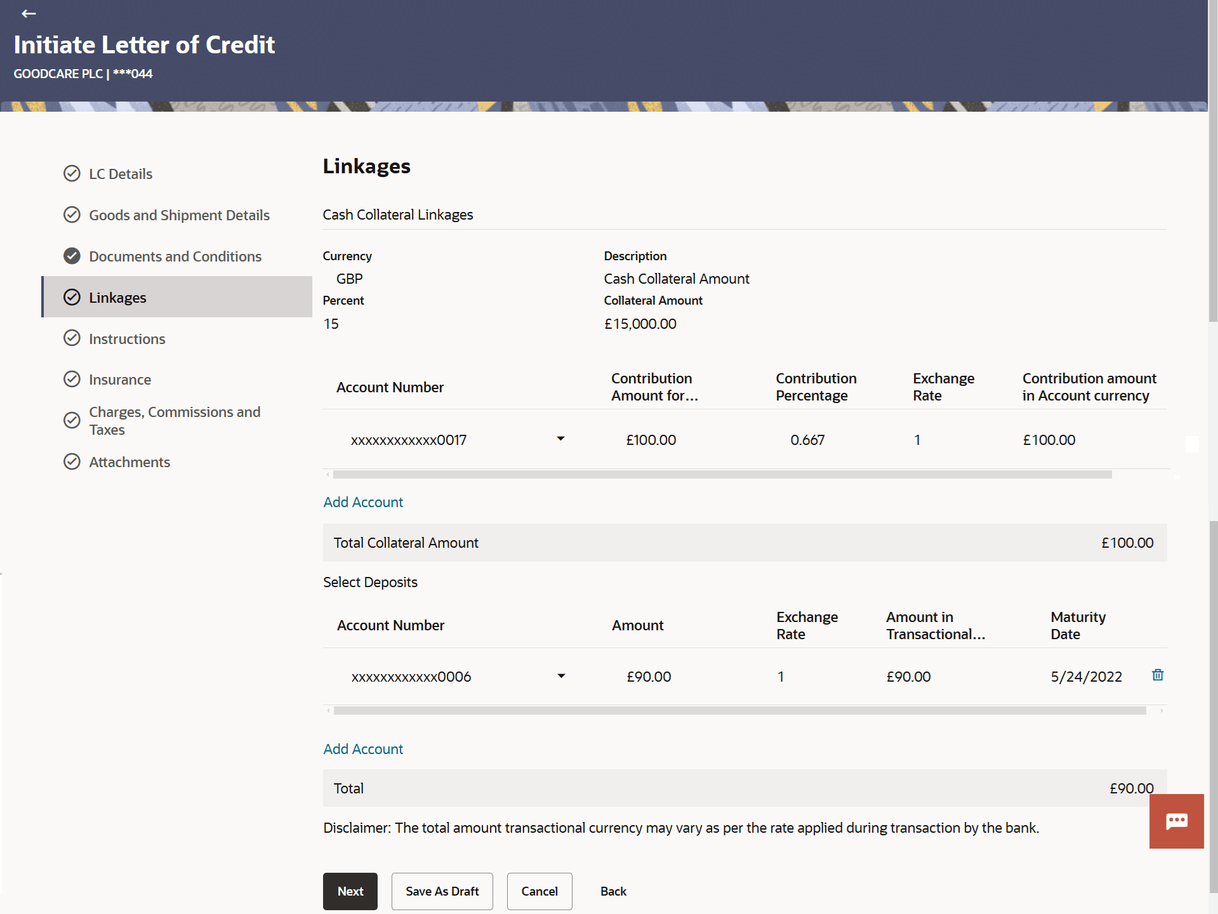This screenshot has width=1218, height=914.
Task: Click the checkmark beside Charges, Commissions and Taxes
Action: coord(72,420)
